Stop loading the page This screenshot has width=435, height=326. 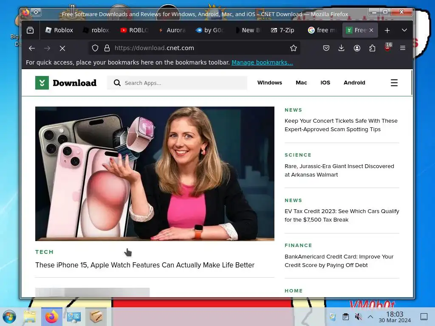coord(62,48)
